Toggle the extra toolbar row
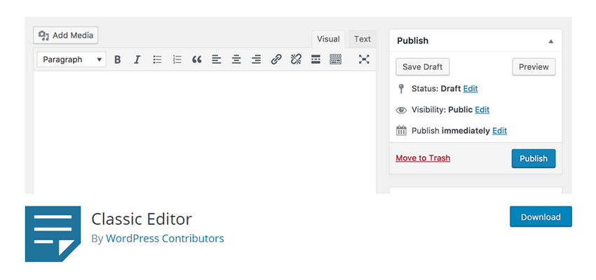The image size is (596, 280). (335, 59)
